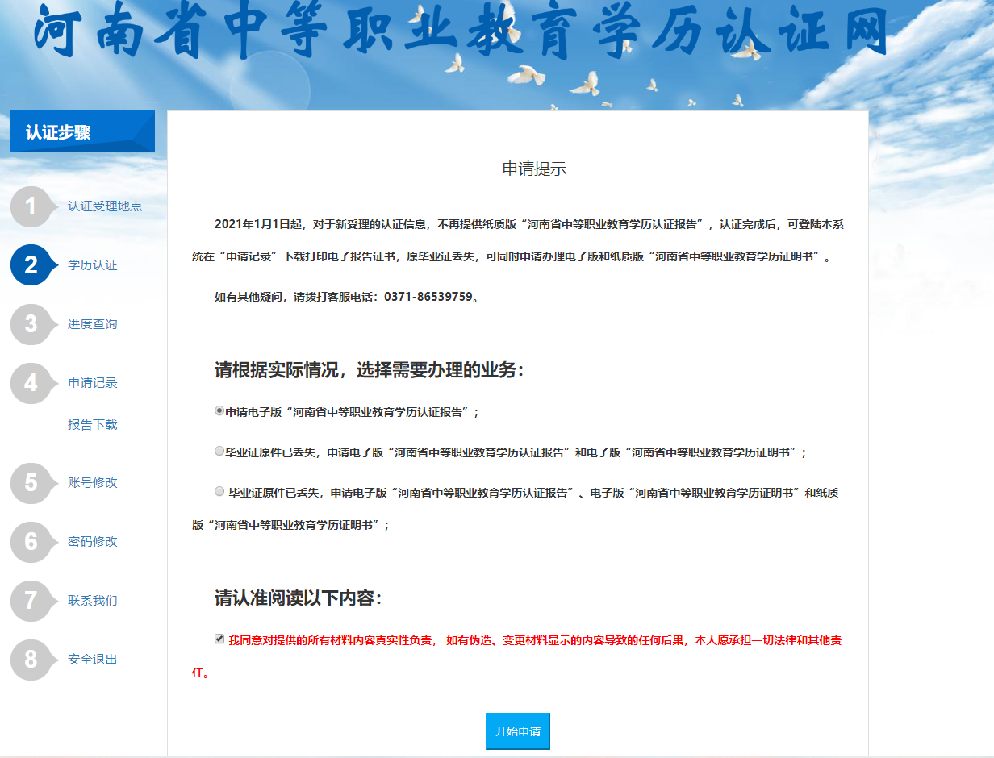
Task: Click the step 1 circle icon
Action: point(31,207)
